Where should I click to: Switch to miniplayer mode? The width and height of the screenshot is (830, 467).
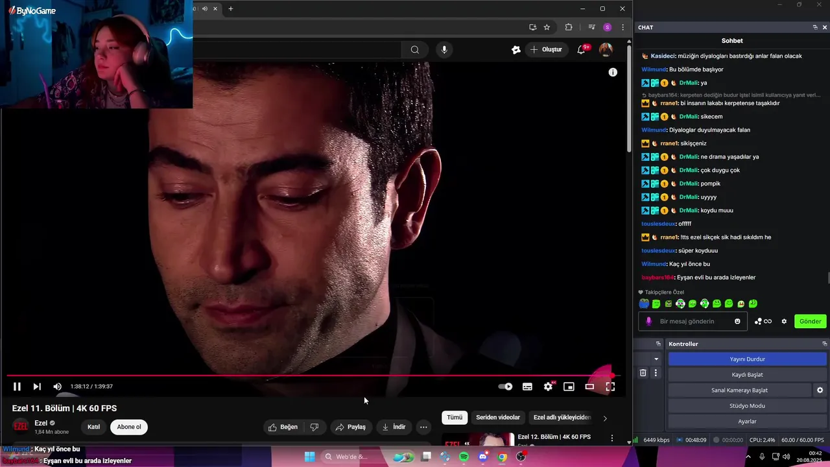point(569,387)
